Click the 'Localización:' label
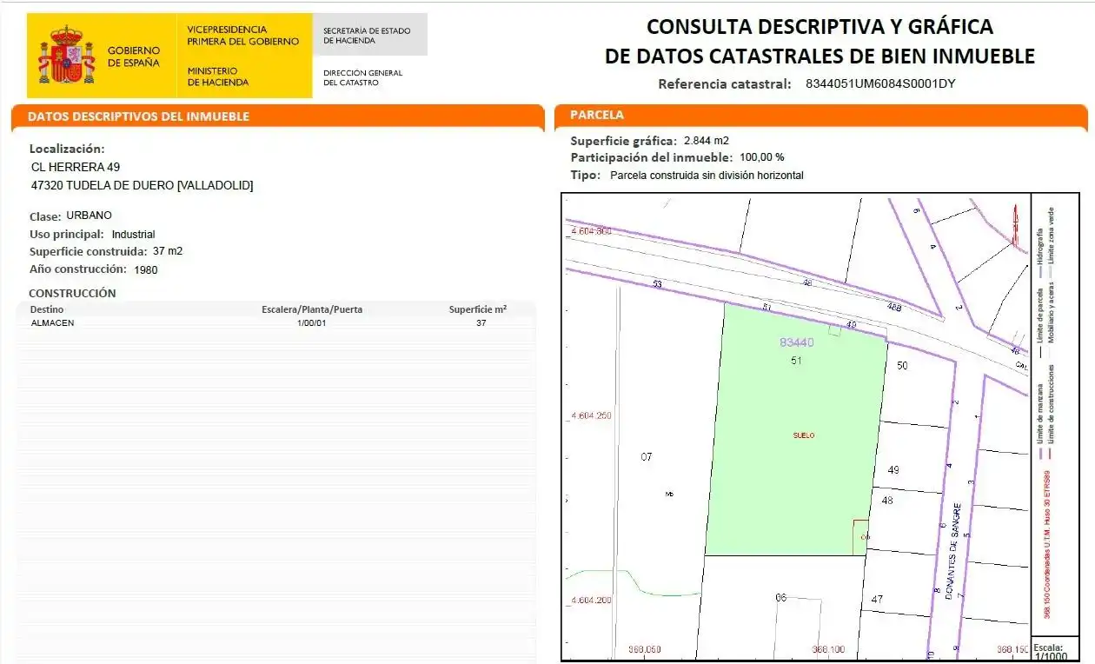1095x664 pixels. 67,149
